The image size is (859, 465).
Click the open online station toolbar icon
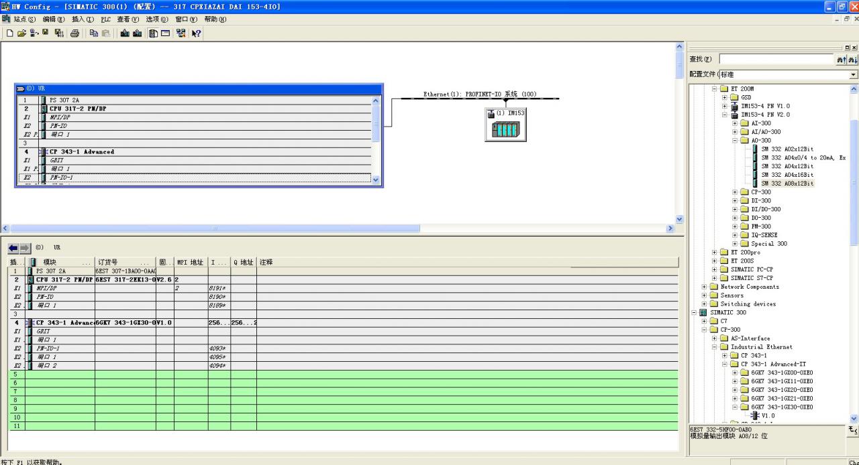(34, 32)
